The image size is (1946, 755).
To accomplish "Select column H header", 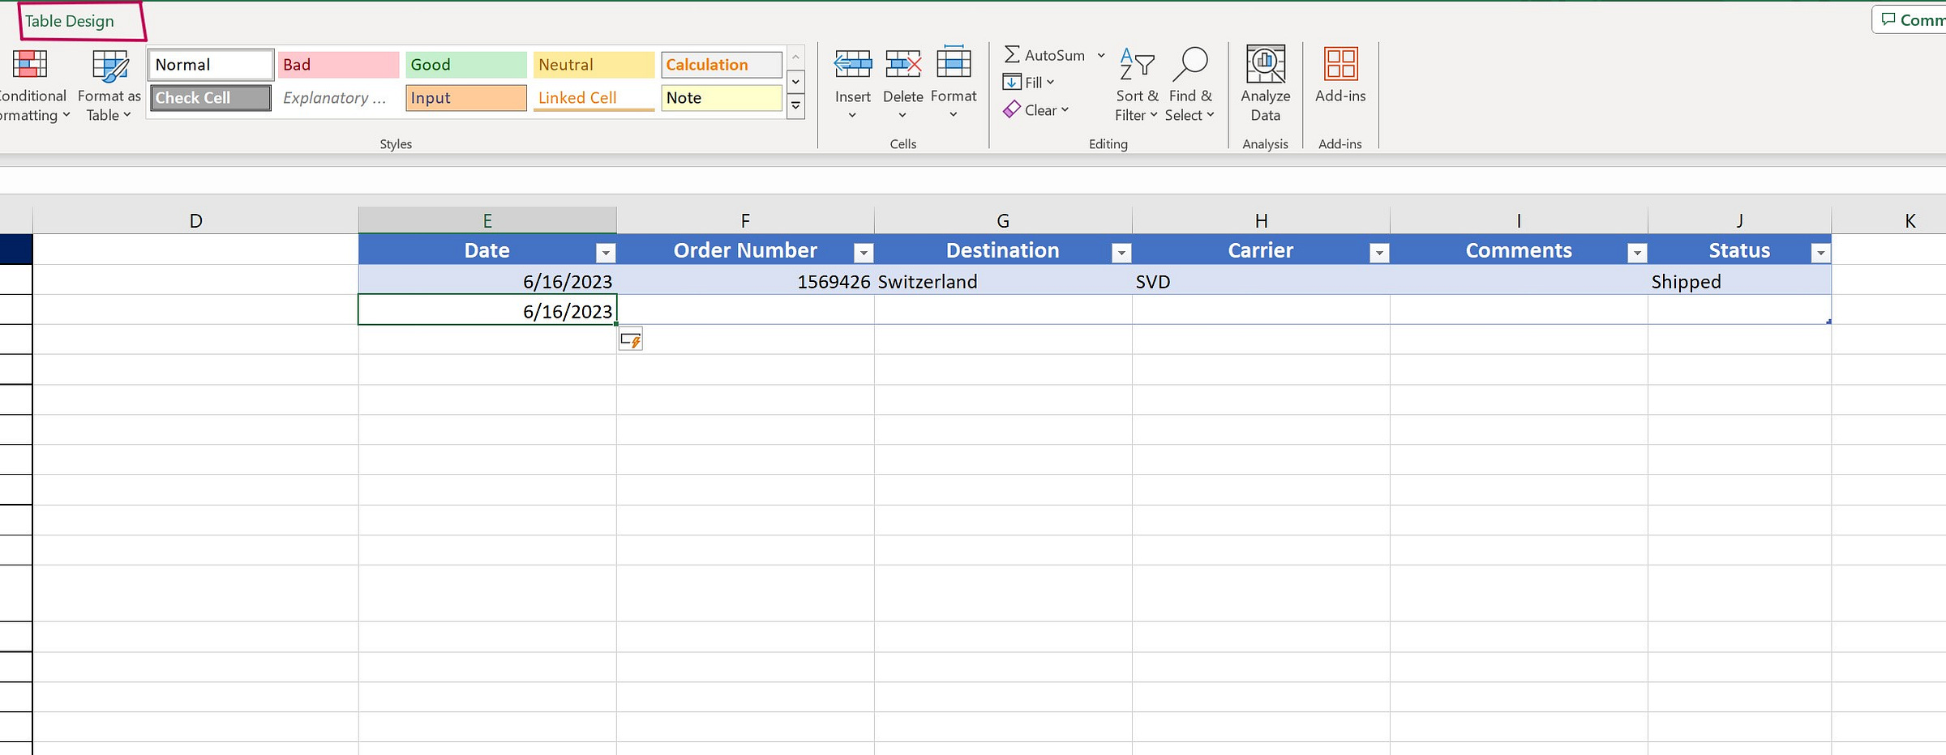I will pyautogui.click(x=1261, y=220).
